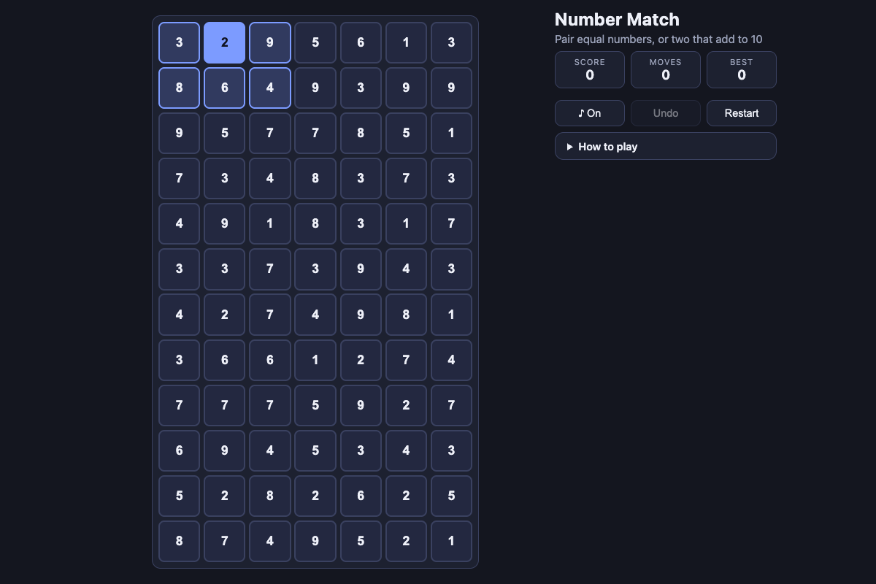Screen dimensions: 876x584
Task: Tap the 8 tile in the bottom row
Action: (x=180, y=541)
